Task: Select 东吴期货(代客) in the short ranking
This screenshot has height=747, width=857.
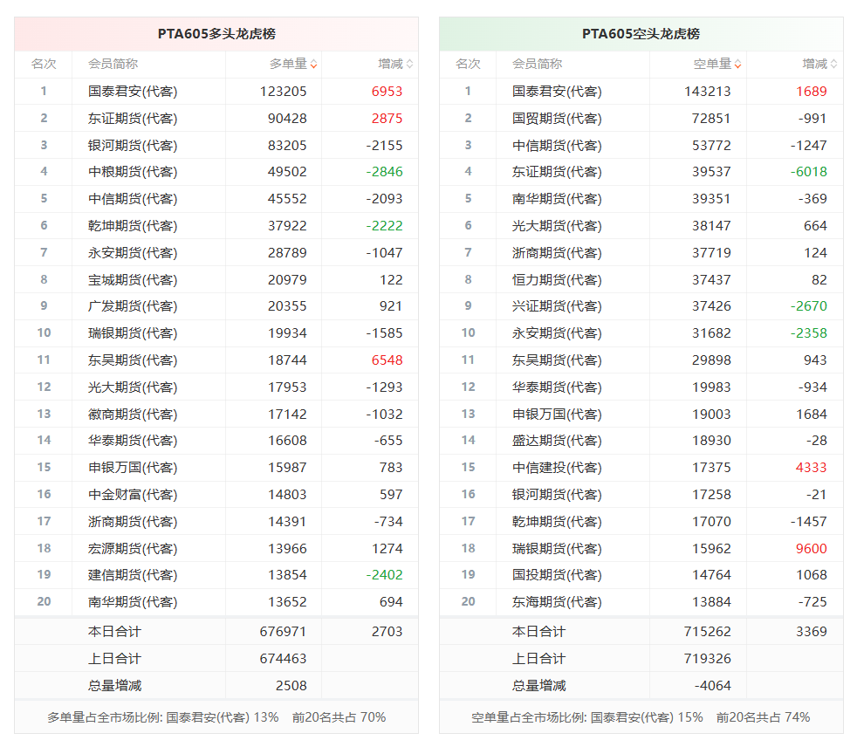Action: click(557, 360)
